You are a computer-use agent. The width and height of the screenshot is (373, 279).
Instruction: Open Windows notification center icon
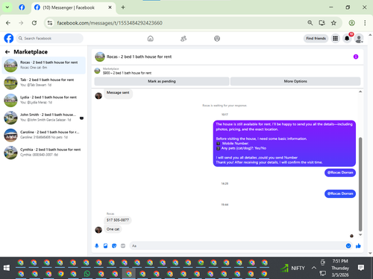click(361, 268)
